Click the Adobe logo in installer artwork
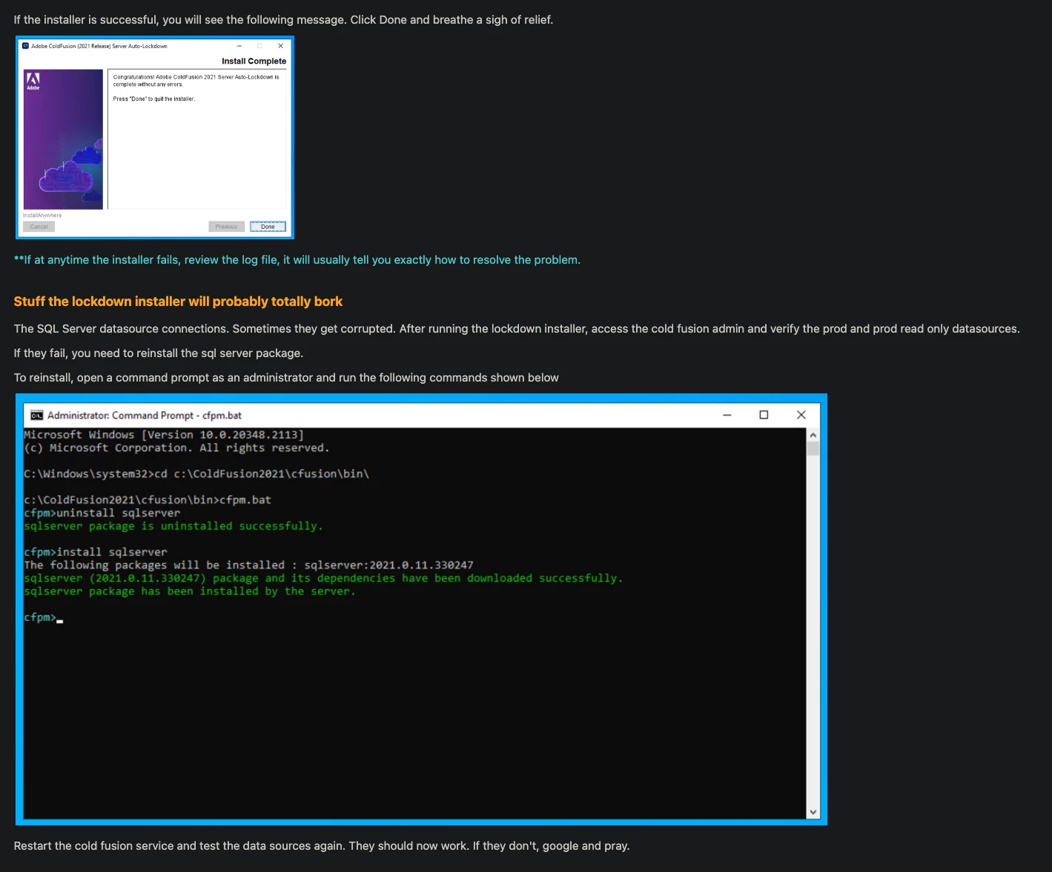1052x872 pixels. coord(33,81)
